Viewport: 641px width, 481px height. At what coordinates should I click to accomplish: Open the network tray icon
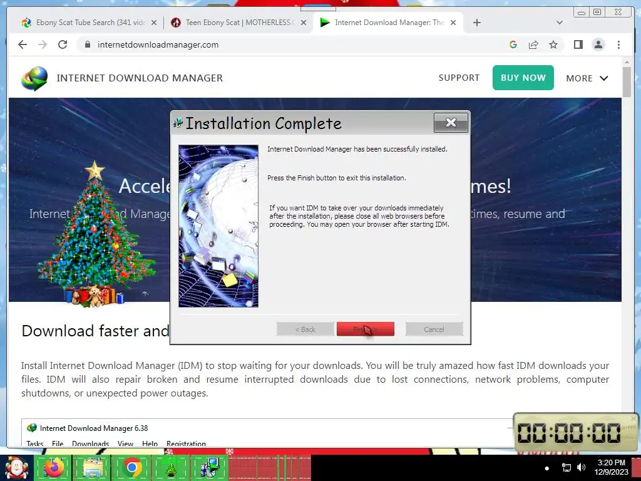pyautogui.click(x=566, y=467)
